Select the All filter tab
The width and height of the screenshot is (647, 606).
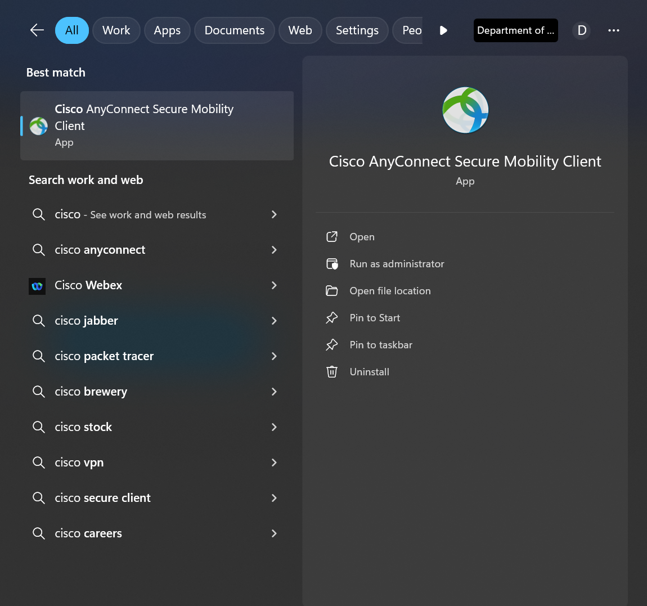tap(72, 30)
